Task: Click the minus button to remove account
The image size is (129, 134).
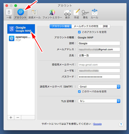Action: pyautogui.click(x=18, y=117)
